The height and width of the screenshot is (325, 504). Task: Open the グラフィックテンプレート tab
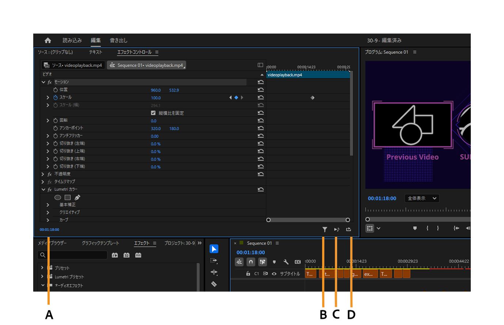point(100,243)
